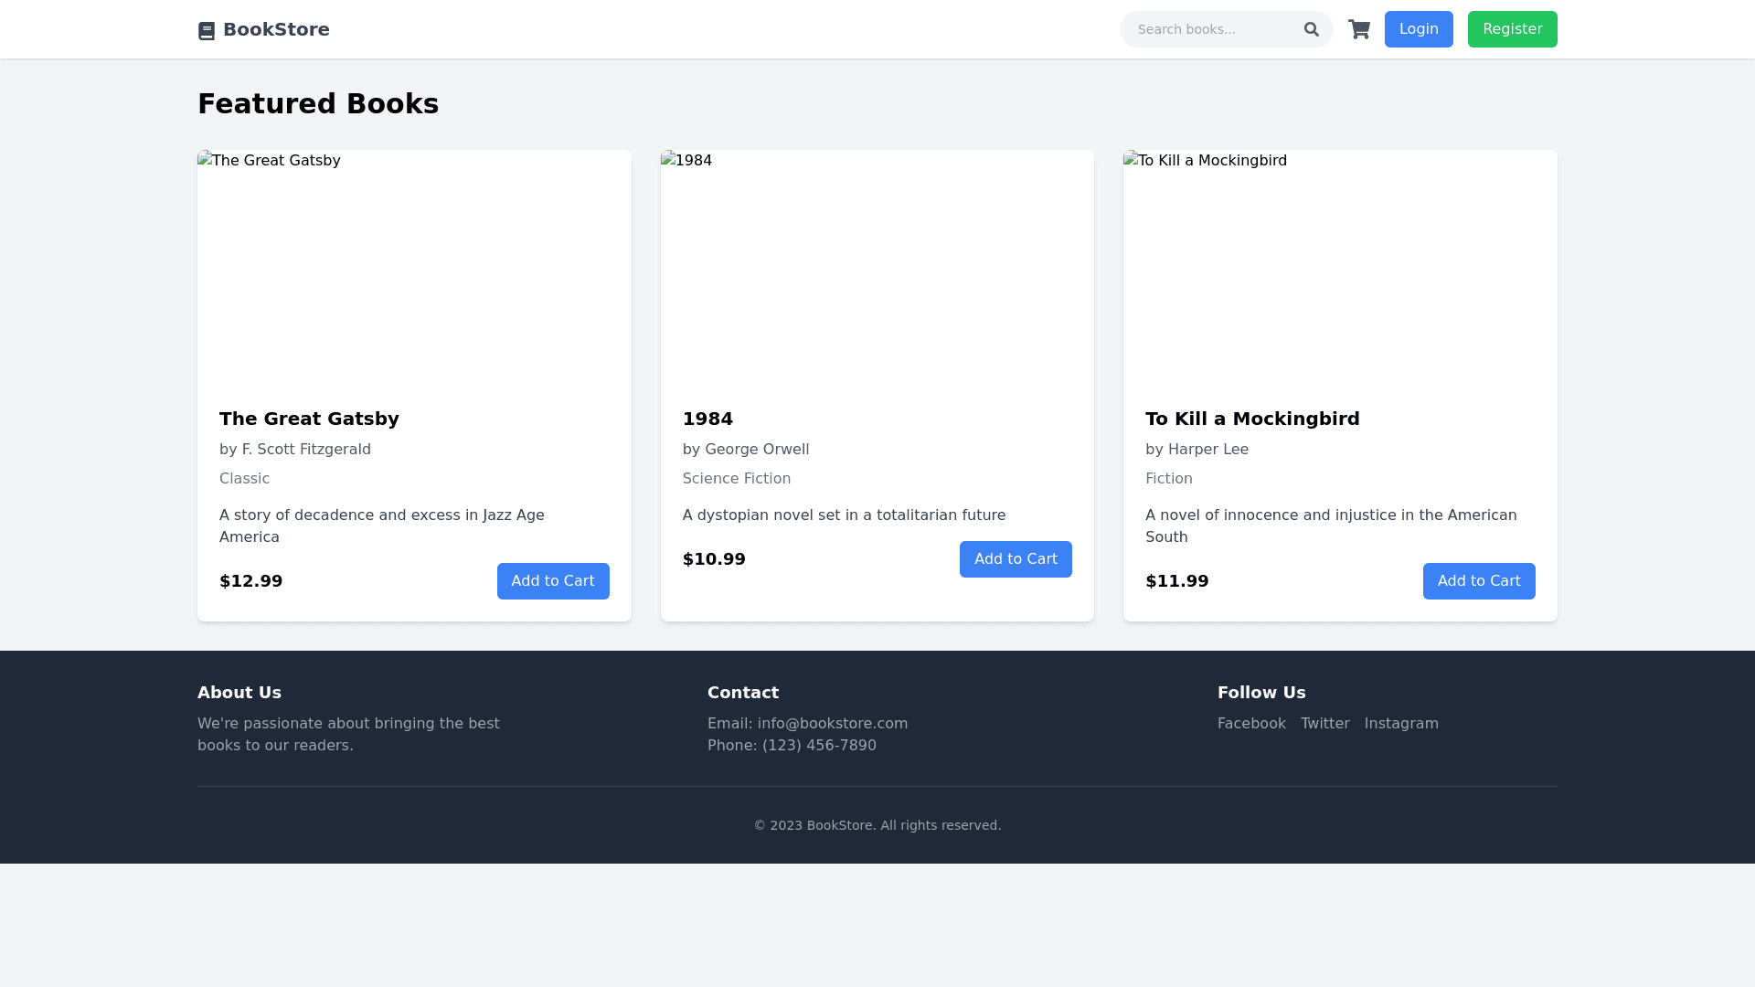This screenshot has height=987, width=1755.
Task: Open the Instagram footer link
Action: (x=1400, y=724)
